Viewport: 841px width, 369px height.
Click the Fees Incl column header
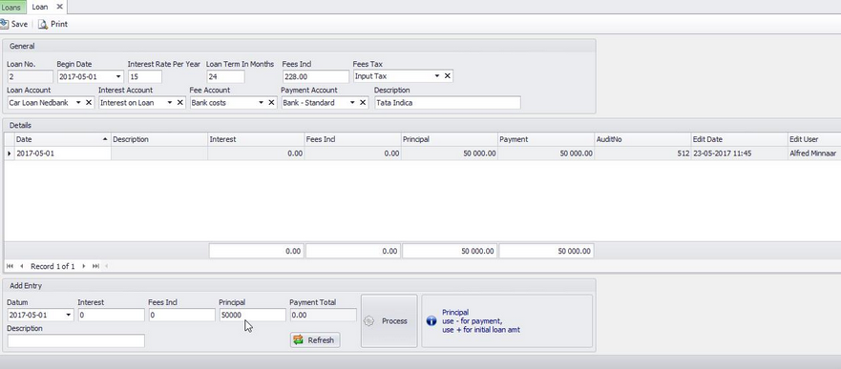[x=352, y=139]
